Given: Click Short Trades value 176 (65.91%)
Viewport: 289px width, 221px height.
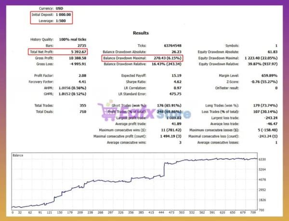Looking at the screenshot, I should [x=169, y=105].
